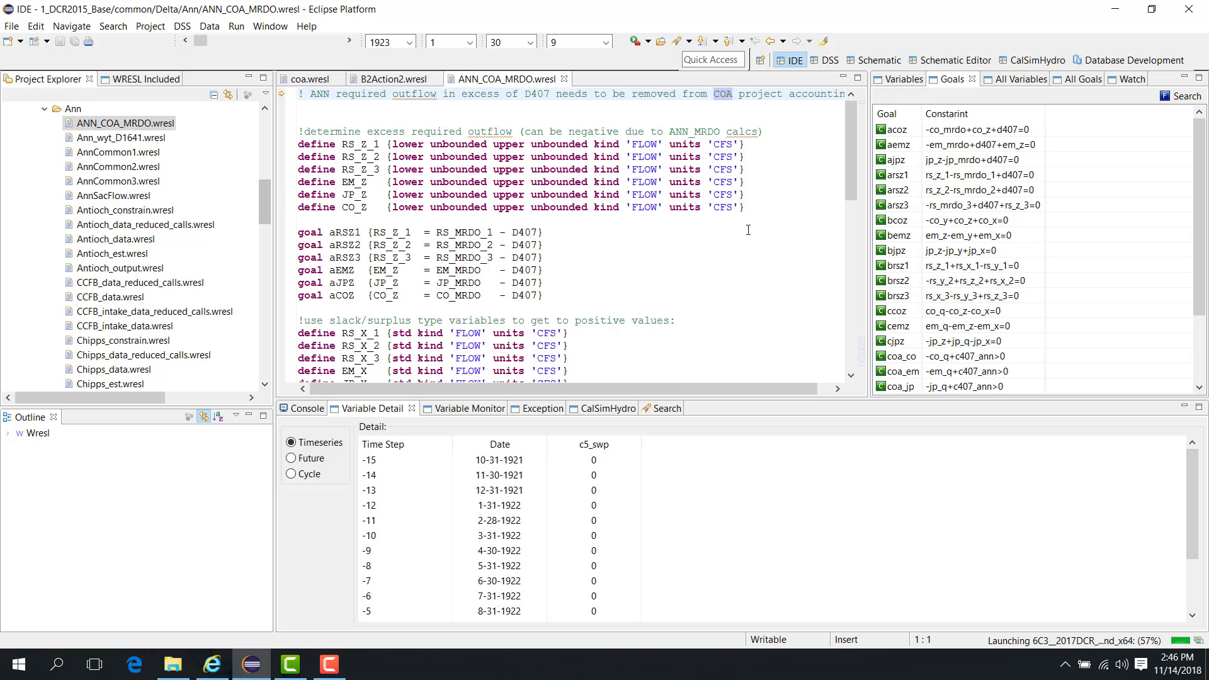The image size is (1209, 680).
Task: Open Eclipse from the Windows taskbar
Action: pos(251,664)
